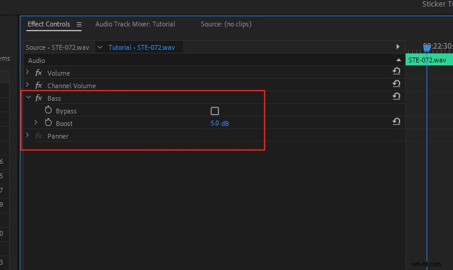Expand the Channel Volume effect
The height and width of the screenshot is (270, 453).
point(28,85)
